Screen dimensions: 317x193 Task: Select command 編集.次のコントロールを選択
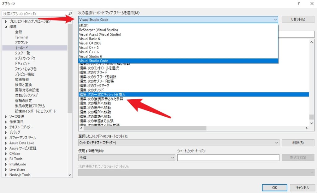tap(99, 68)
